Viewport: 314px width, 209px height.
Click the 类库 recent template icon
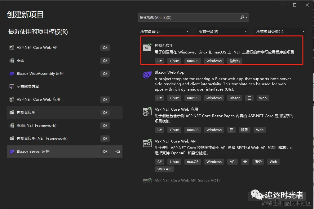(x=12, y=61)
